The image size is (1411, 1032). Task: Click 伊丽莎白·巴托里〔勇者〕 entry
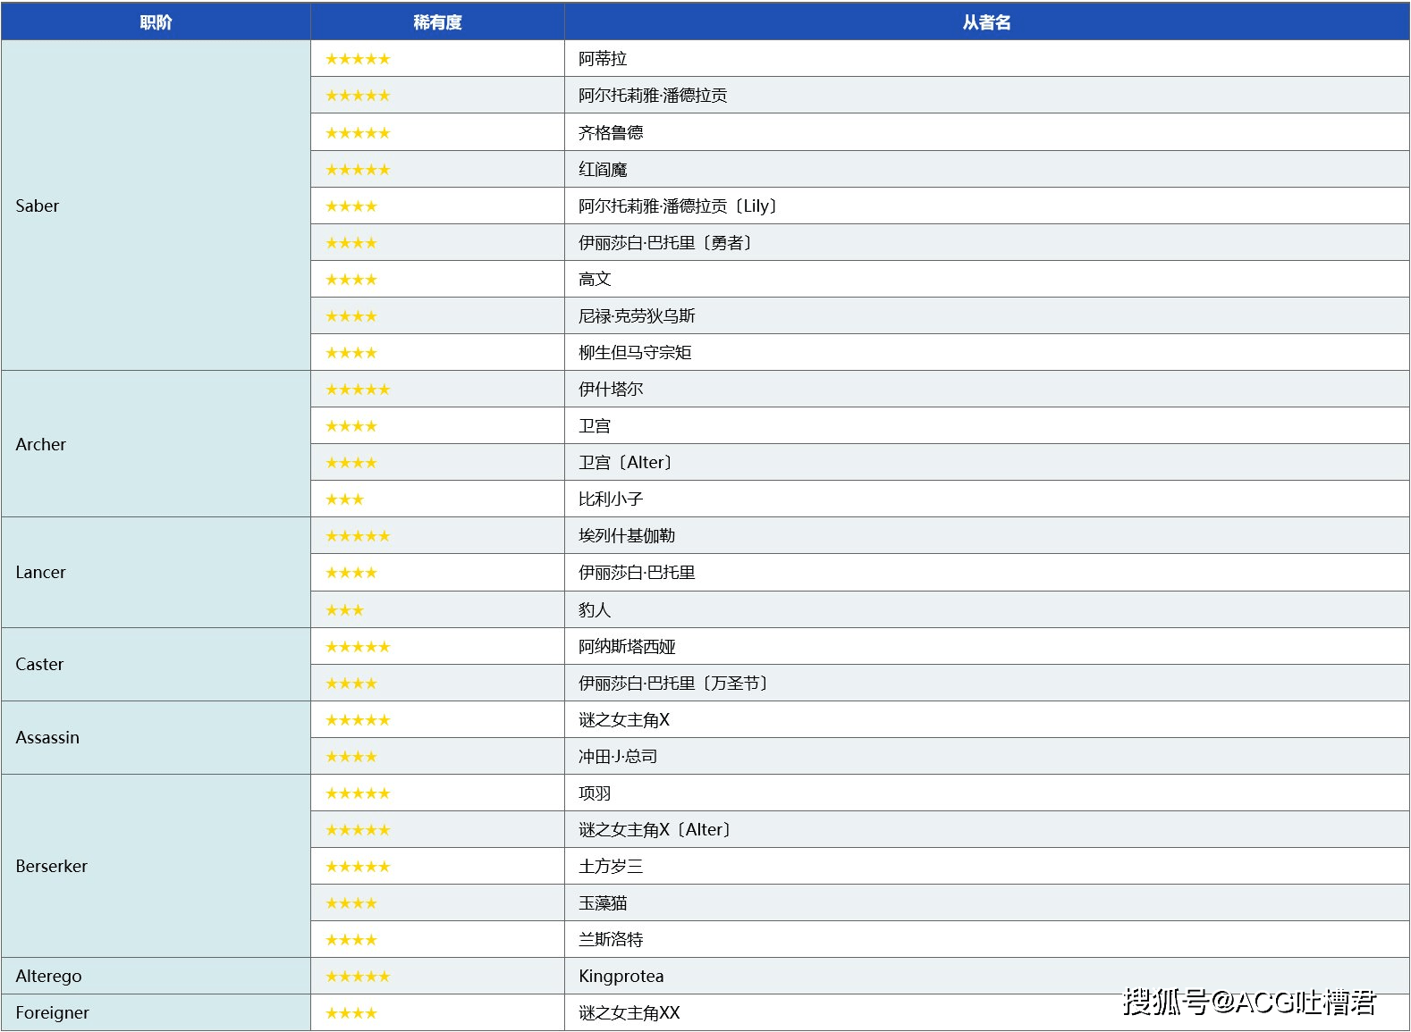click(667, 242)
